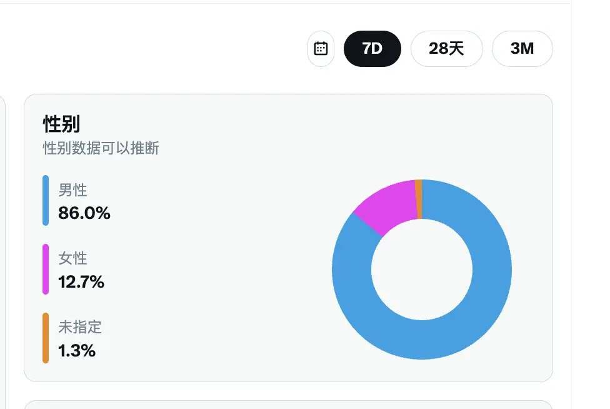Open the calendar date picker icon

tap(321, 49)
